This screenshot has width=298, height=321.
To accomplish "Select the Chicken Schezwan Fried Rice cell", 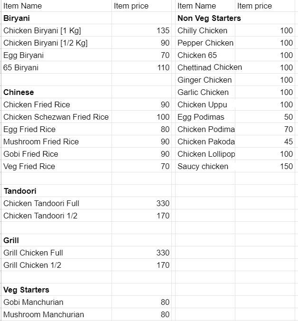I will click(56, 117).
